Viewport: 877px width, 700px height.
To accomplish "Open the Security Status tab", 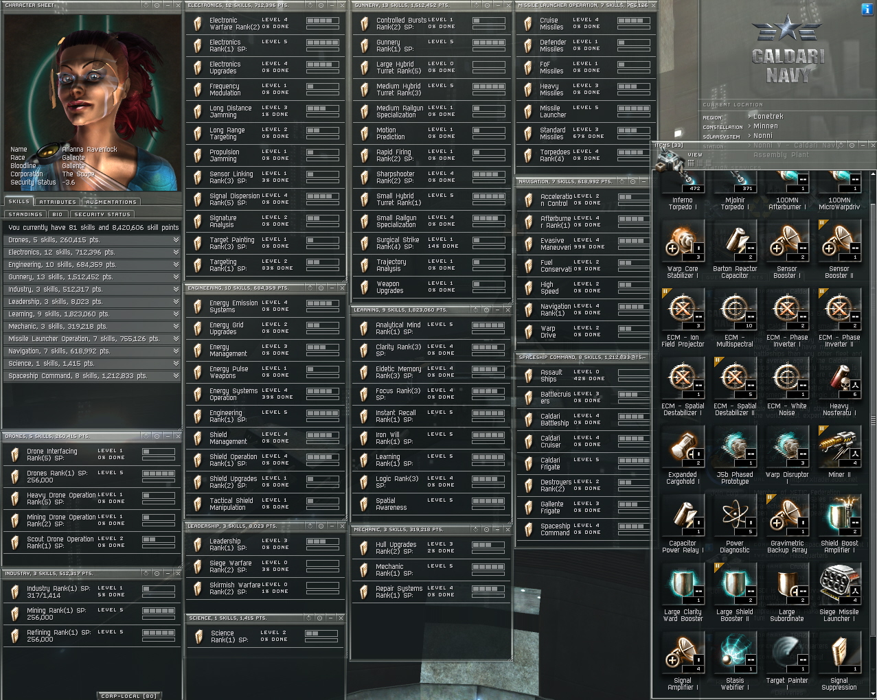I will [x=102, y=215].
